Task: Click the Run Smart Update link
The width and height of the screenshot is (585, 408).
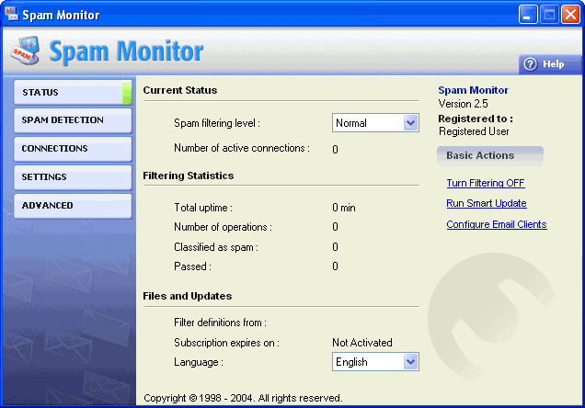Action: 487,203
